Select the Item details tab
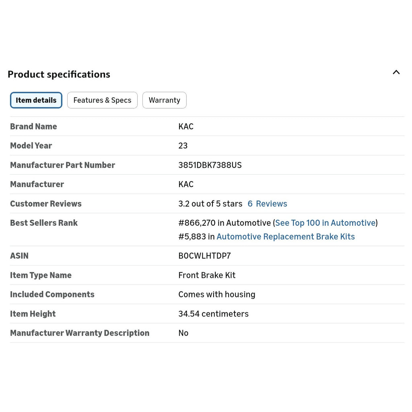 pyautogui.click(x=36, y=100)
